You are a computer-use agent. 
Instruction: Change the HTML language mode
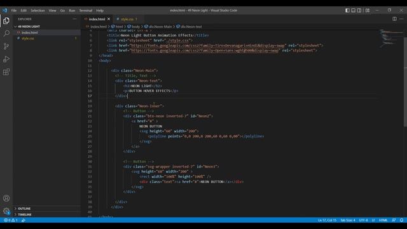click(383, 220)
